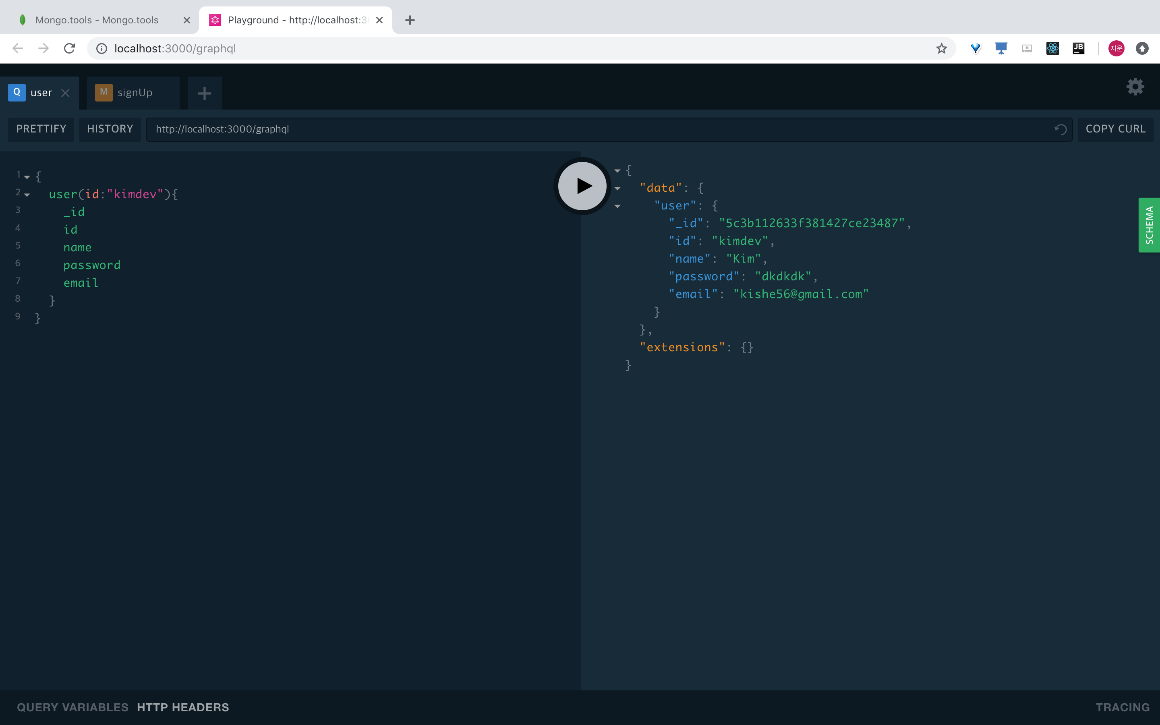Click the _id field on line 3
The width and height of the screenshot is (1160, 725).
click(x=74, y=212)
